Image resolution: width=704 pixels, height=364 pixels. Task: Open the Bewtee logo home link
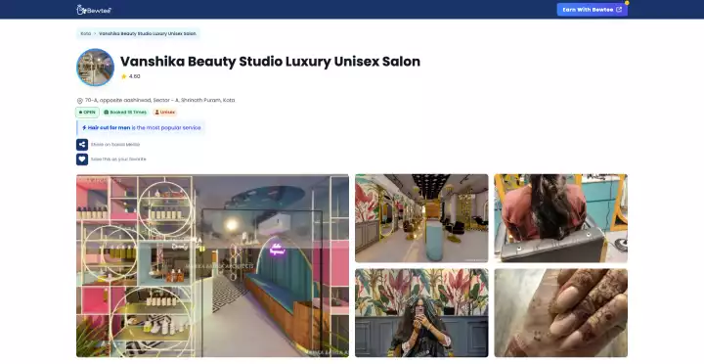point(94,10)
